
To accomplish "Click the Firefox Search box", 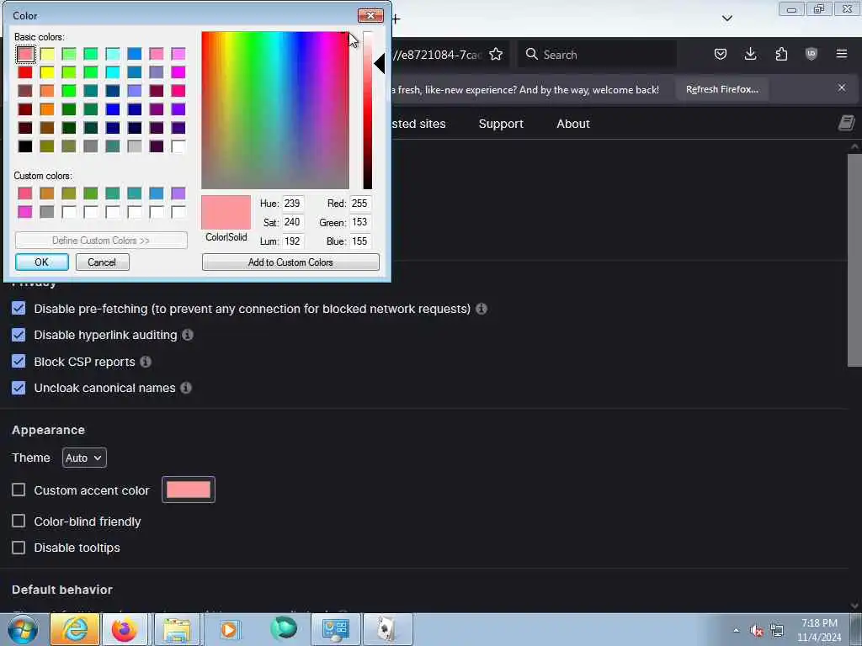I will 597,55.
